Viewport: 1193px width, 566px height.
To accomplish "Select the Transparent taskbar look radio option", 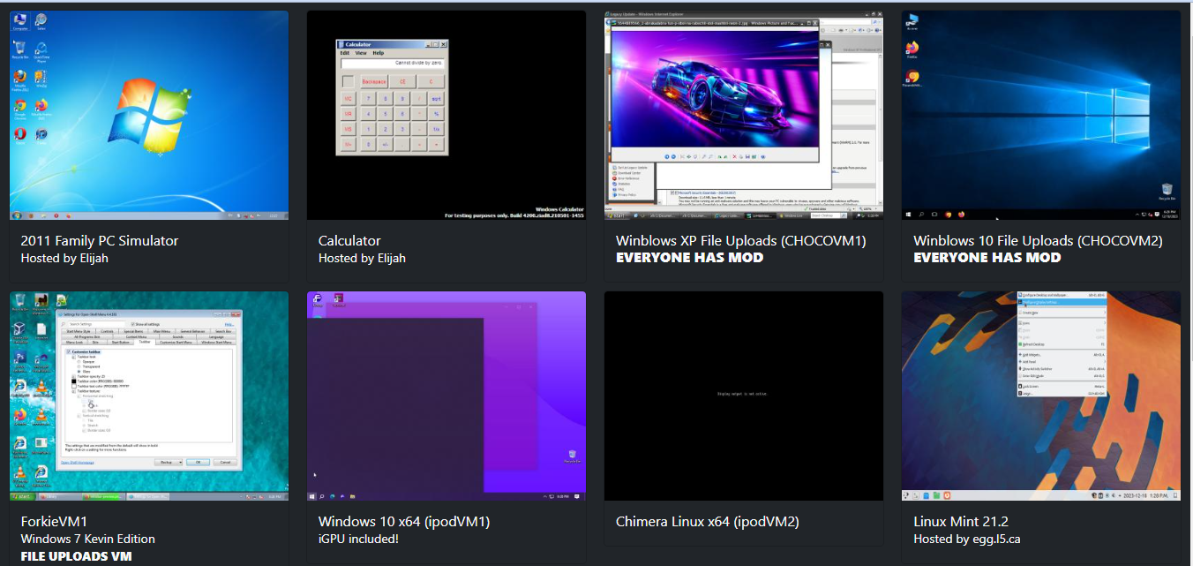I will point(79,366).
